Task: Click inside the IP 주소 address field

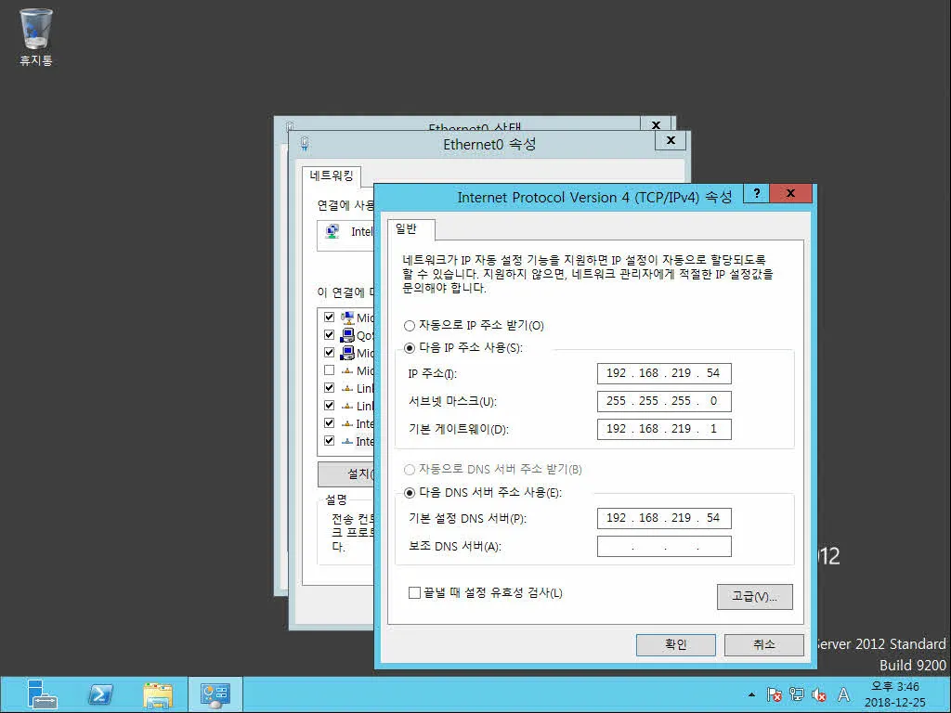Action: click(x=663, y=373)
